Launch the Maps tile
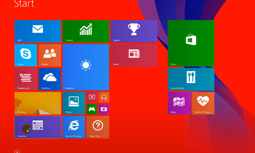The height and width of the screenshot is (153, 255). pyautogui.click(x=179, y=103)
